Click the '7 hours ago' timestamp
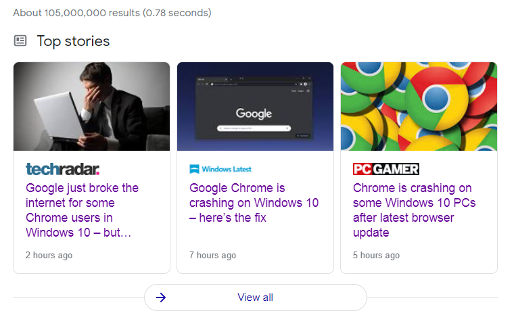Viewport: 516px width, 311px height. (x=212, y=255)
